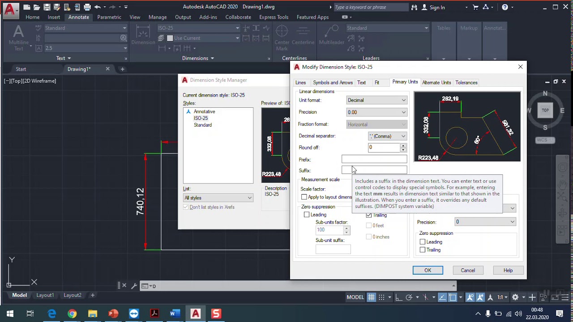Click the Windows Start button
573x322 pixels.
coord(10,314)
